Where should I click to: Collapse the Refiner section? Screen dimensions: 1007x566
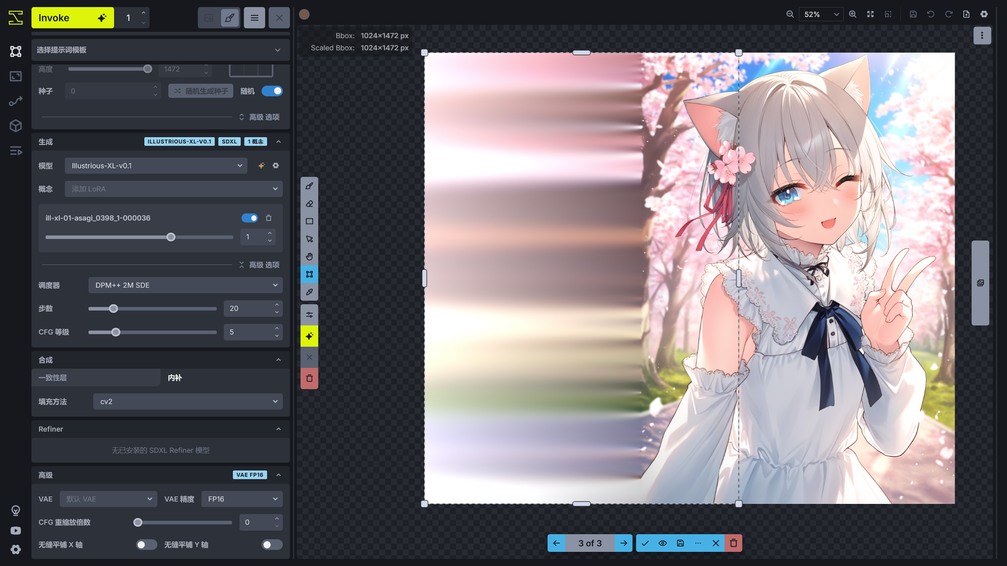(278, 429)
